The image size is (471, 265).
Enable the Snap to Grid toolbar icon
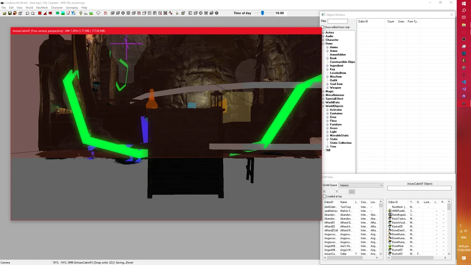pyautogui.click(x=39, y=13)
